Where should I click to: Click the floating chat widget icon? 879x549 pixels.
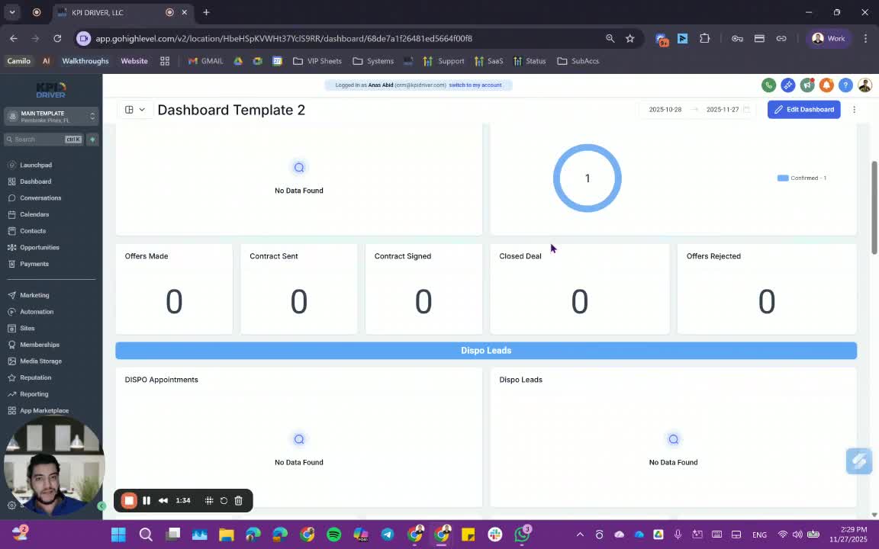click(859, 461)
